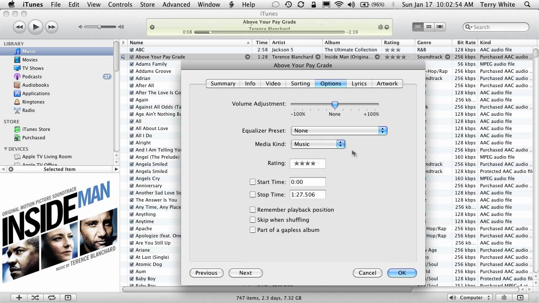Viewport: 539px width, 303px height.
Task: Click Cancel in the dialog
Action: coord(367,273)
